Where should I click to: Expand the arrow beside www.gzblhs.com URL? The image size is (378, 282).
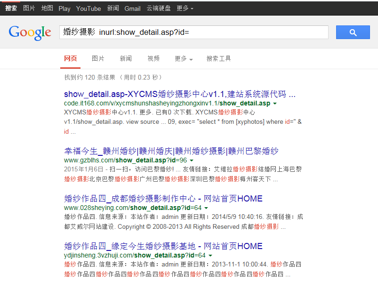[x=192, y=160]
